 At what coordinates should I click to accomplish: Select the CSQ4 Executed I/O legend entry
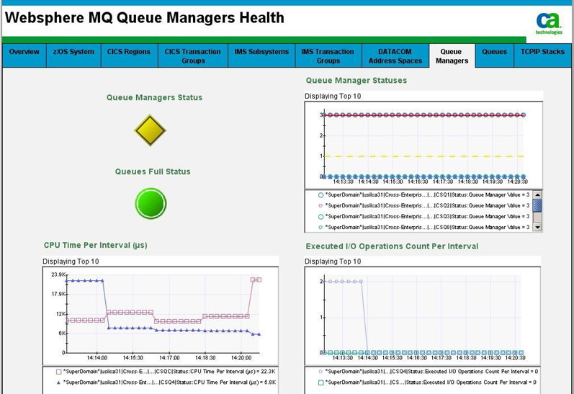pyautogui.click(x=428, y=371)
